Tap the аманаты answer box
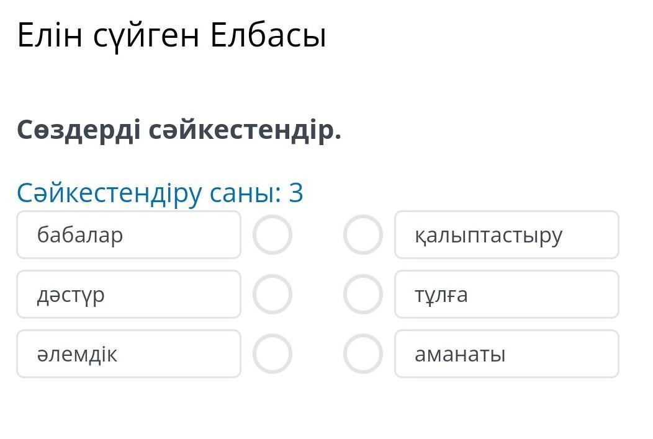 tap(507, 354)
